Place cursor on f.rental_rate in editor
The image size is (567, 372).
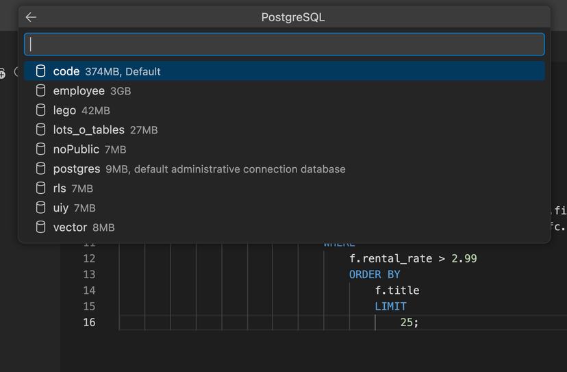click(x=390, y=258)
